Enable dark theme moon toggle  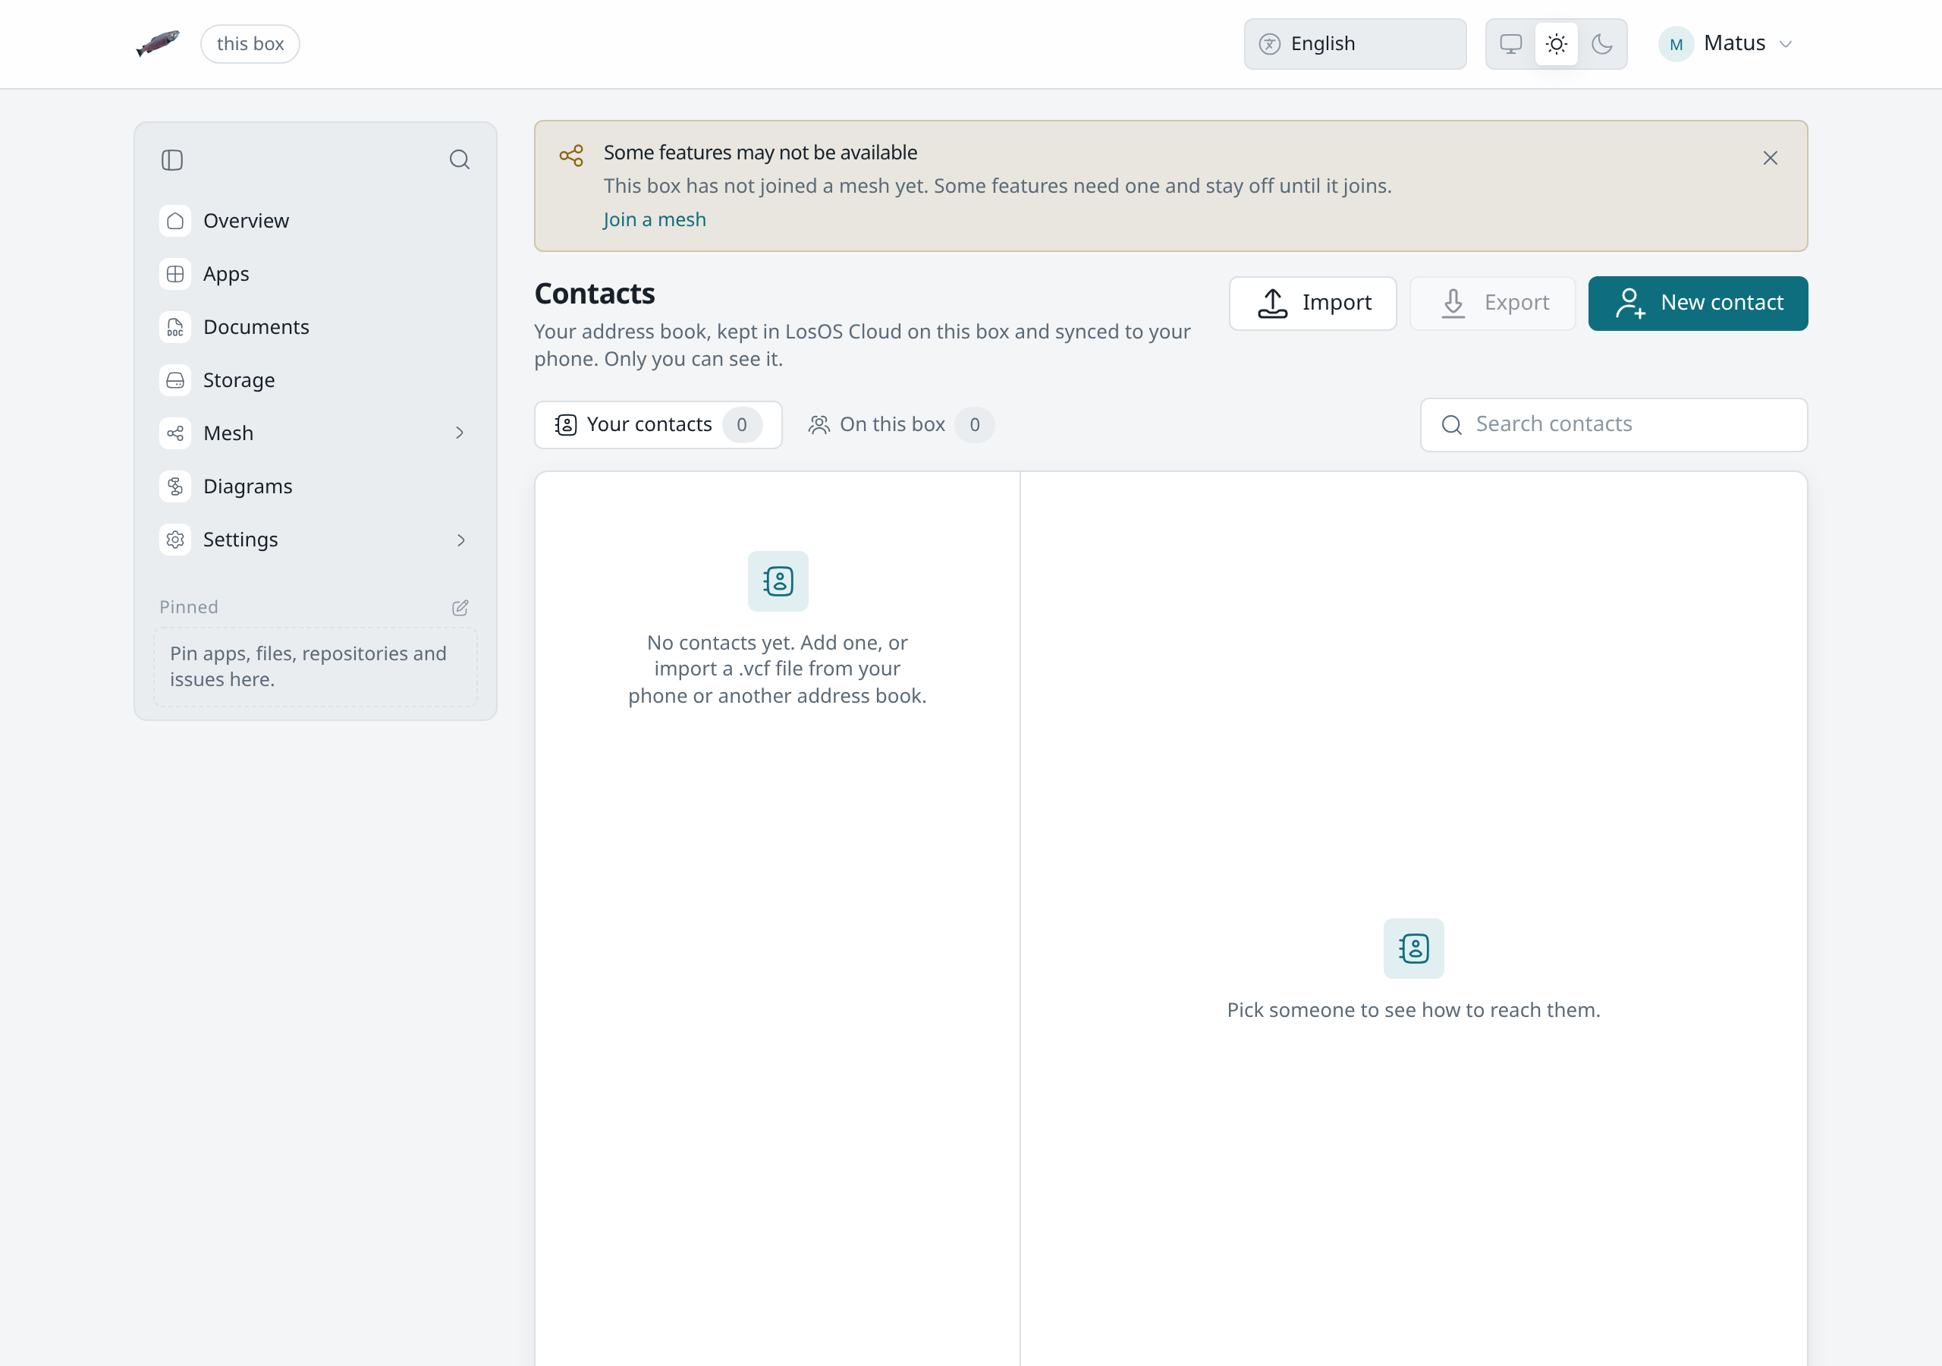point(1602,44)
